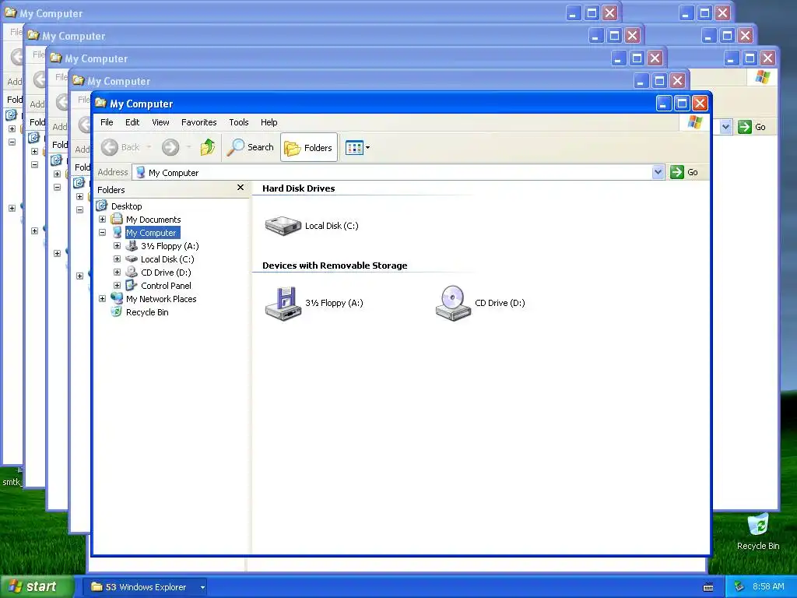Image resolution: width=797 pixels, height=598 pixels.
Task: Select Recycle Bin in the folder tree
Action: [x=147, y=311]
